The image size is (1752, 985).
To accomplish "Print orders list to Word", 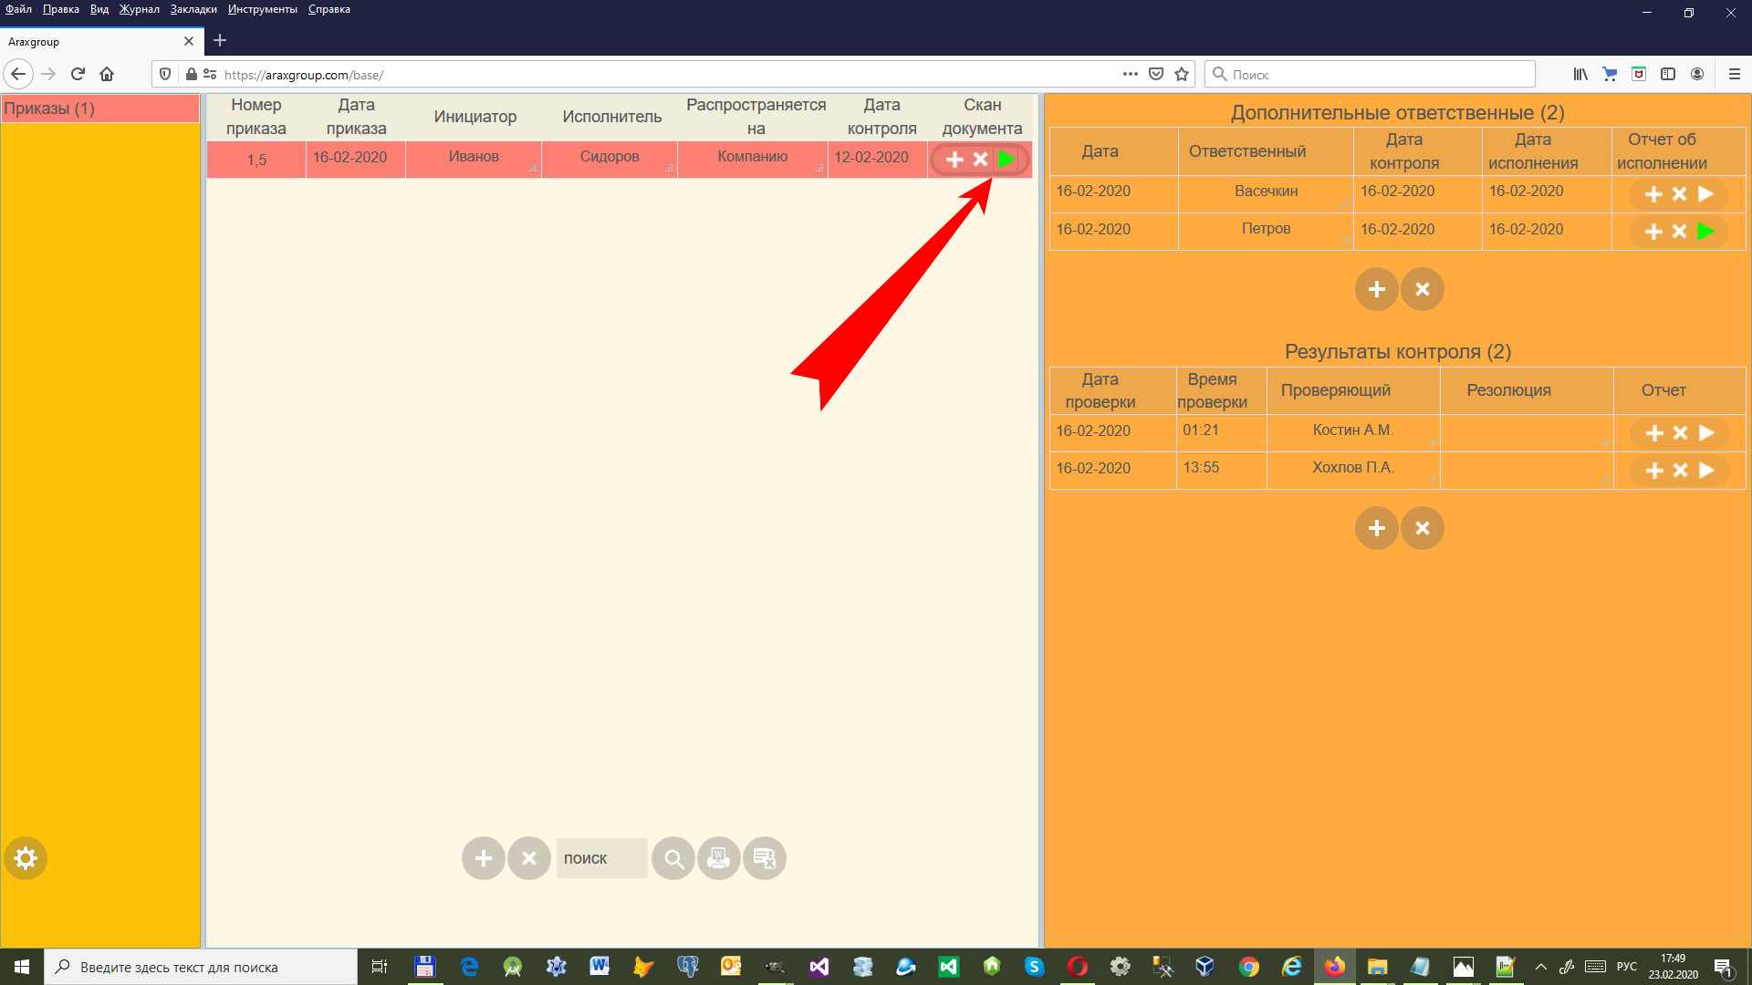I will click(x=719, y=858).
